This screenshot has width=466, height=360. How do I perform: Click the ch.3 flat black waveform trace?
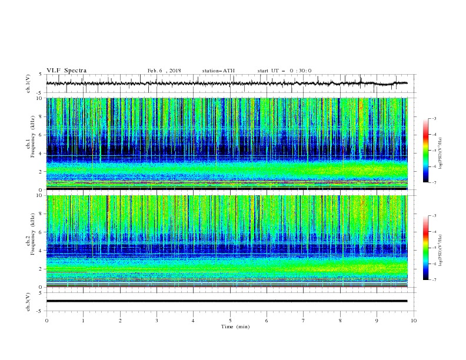coord(227,301)
